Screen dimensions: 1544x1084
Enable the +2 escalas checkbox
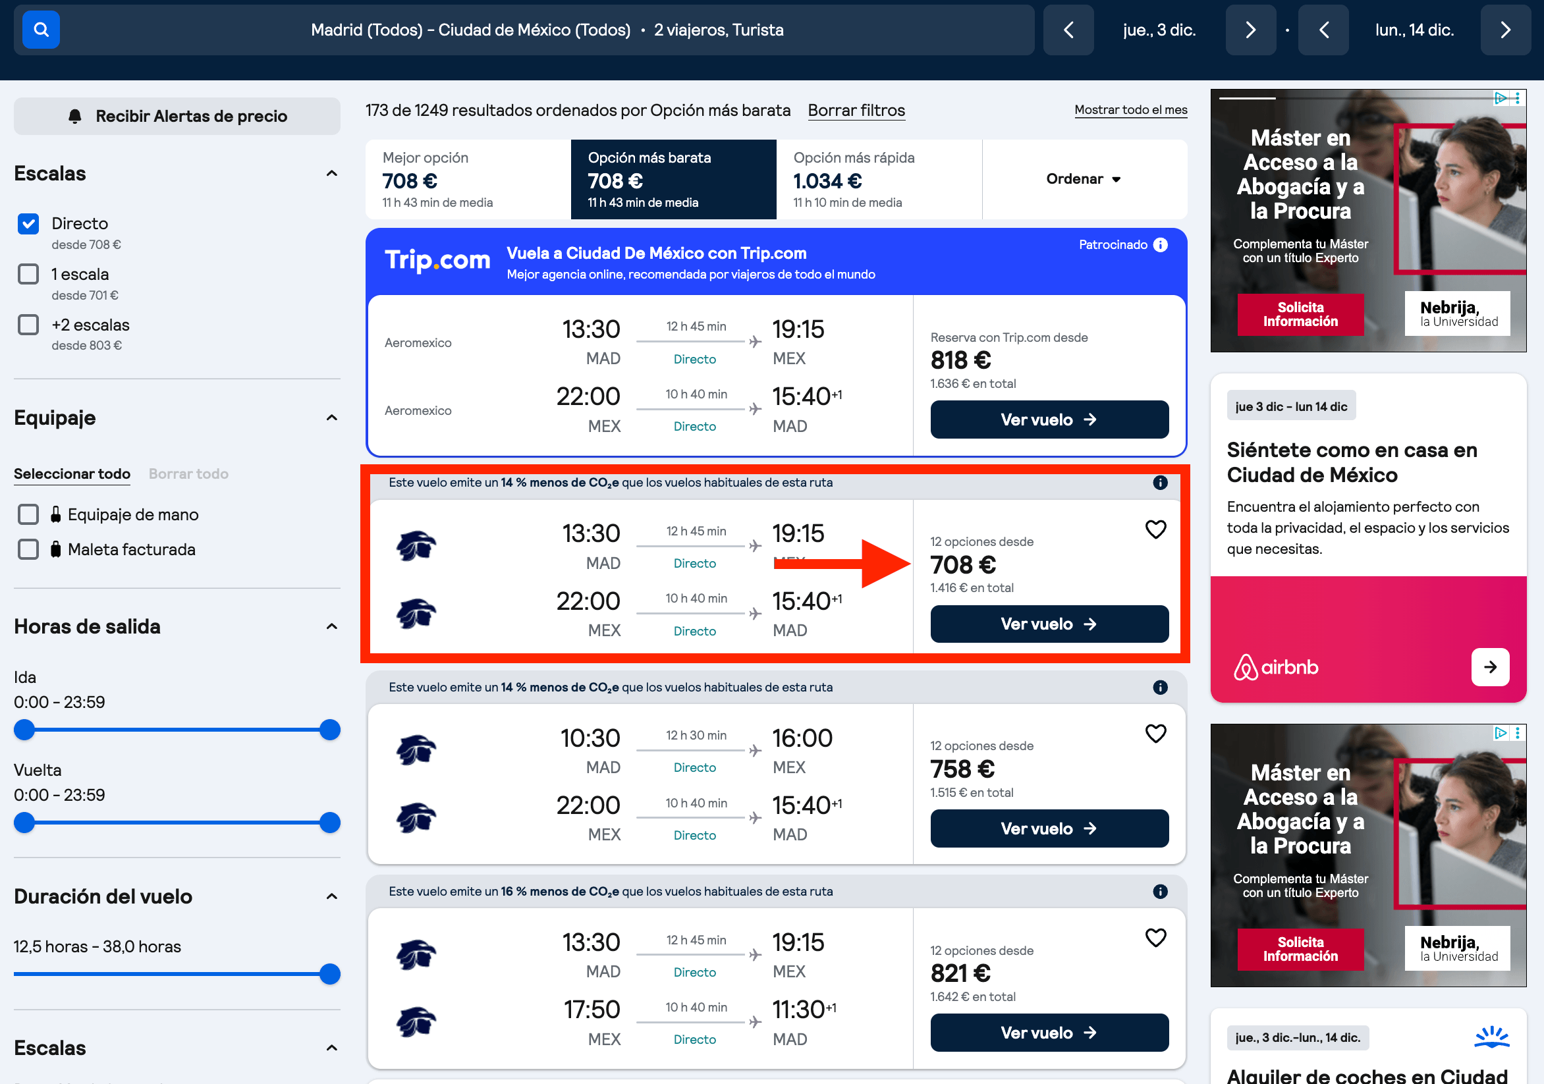click(x=28, y=325)
